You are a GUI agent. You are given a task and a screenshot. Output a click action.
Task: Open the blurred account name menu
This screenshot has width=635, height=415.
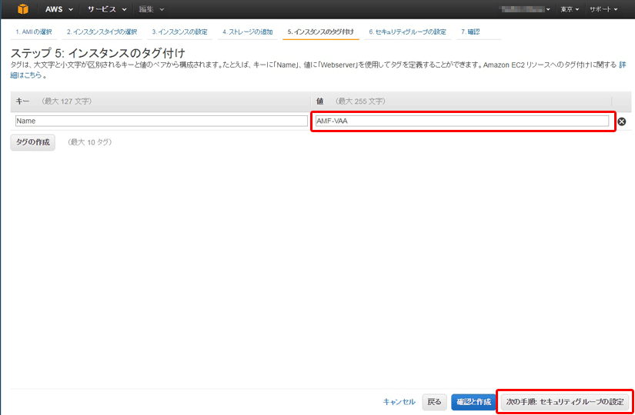point(526,9)
